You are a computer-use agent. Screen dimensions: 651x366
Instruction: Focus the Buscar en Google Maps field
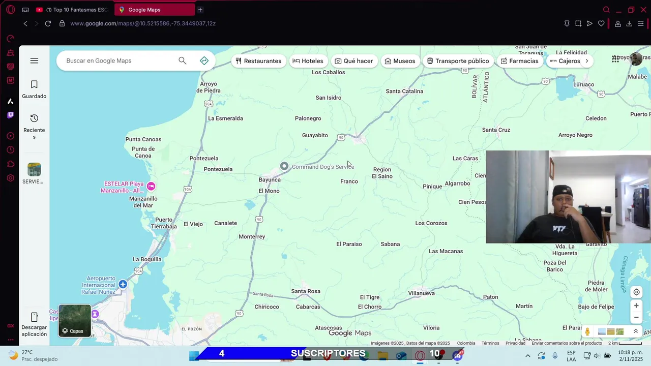pyautogui.click(x=120, y=60)
